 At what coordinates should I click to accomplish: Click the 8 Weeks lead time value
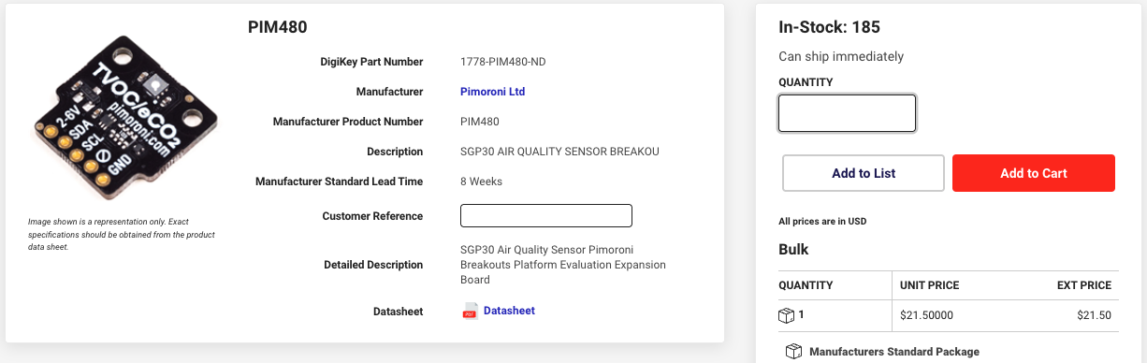[x=482, y=181]
